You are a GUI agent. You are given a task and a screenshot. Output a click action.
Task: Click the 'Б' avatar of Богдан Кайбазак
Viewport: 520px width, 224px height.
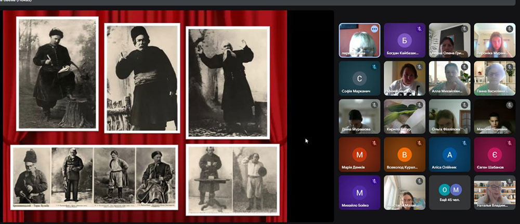(404, 40)
